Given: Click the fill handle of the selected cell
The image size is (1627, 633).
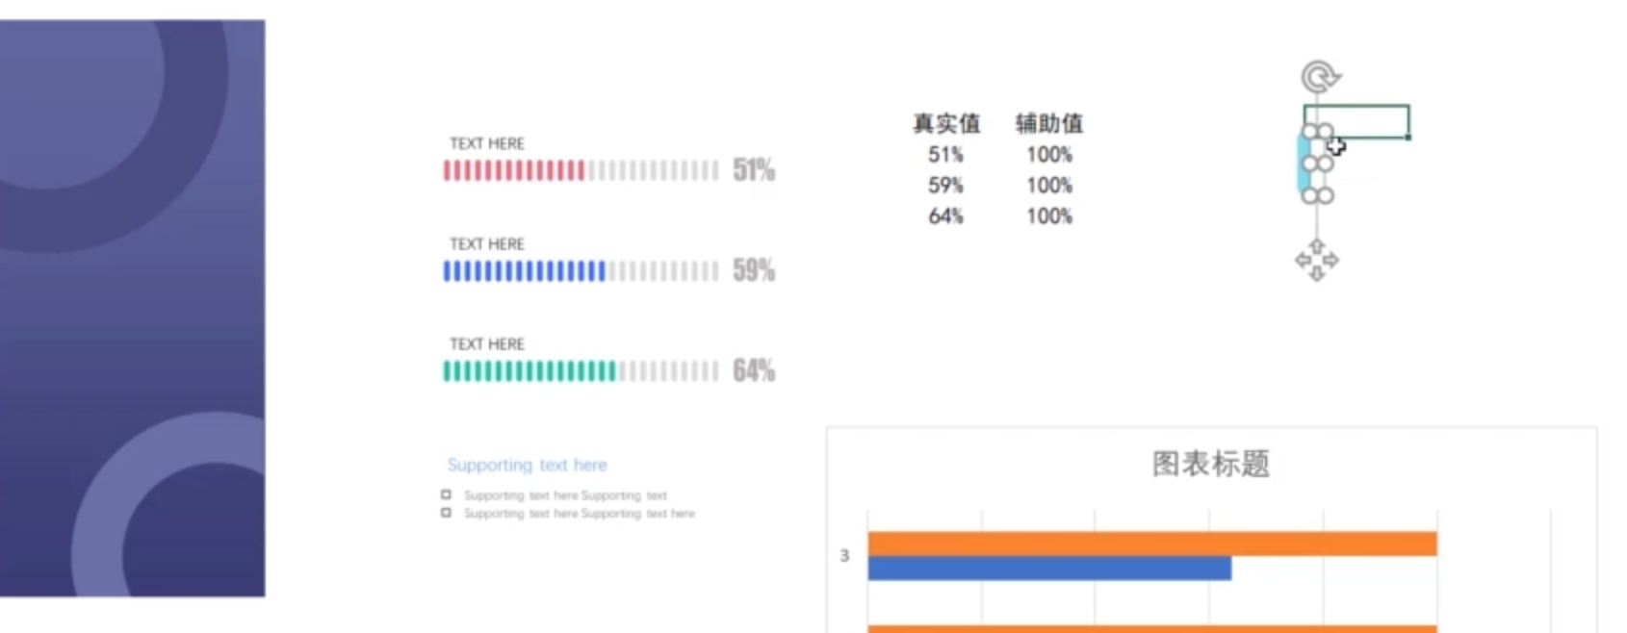Looking at the screenshot, I should tap(1407, 138).
